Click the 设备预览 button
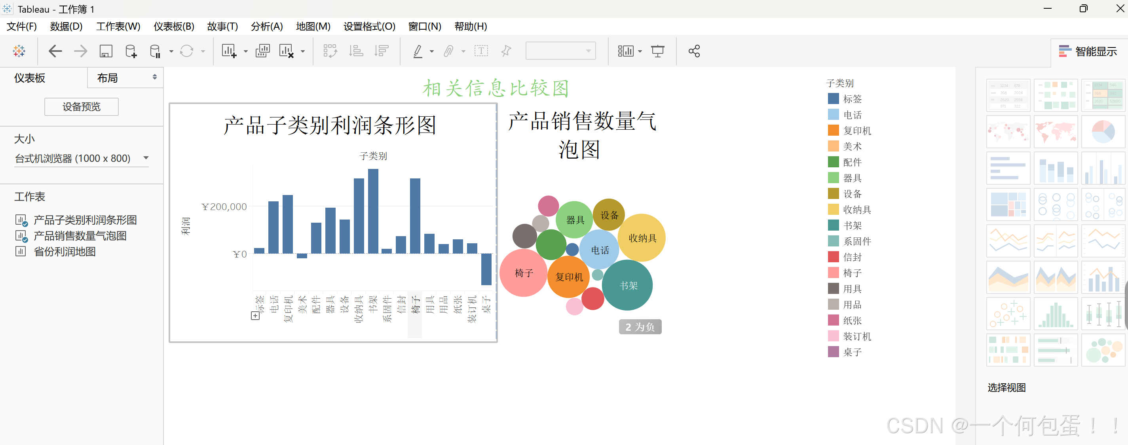Screen dimensions: 1128x445 pos(81,107)
